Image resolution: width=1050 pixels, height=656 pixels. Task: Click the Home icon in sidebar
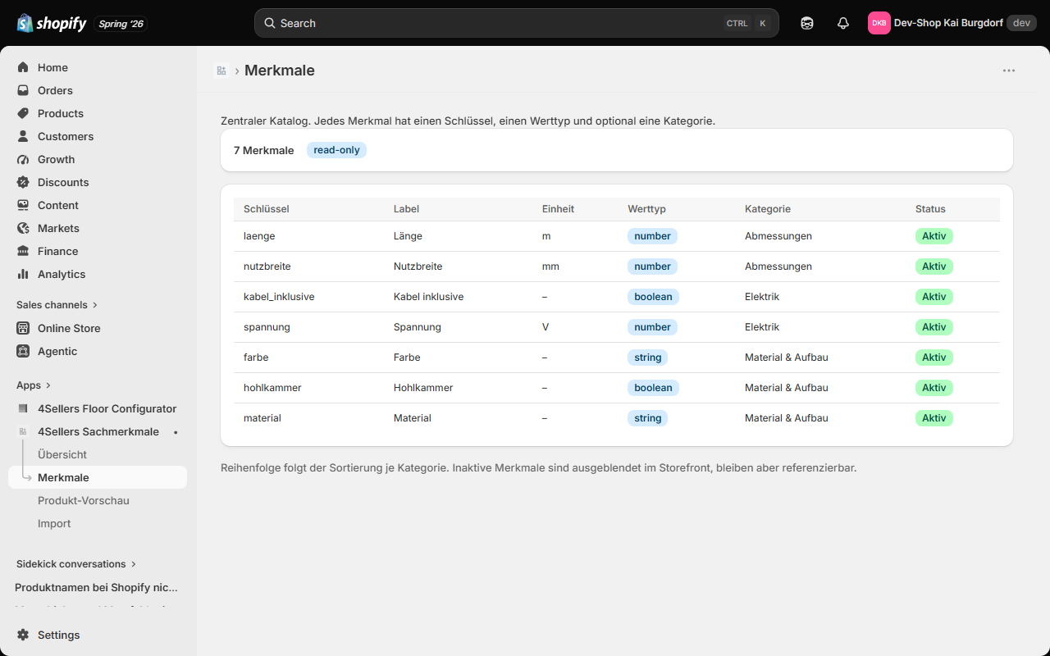(x=23, y=67)
